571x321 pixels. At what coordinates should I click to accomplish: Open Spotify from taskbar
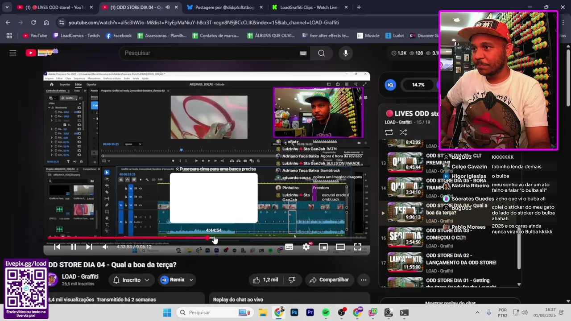pos(326,313)
